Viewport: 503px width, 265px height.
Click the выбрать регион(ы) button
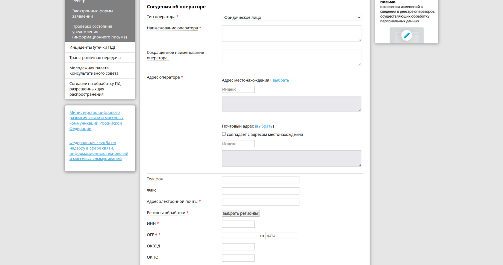coord(241,213)
